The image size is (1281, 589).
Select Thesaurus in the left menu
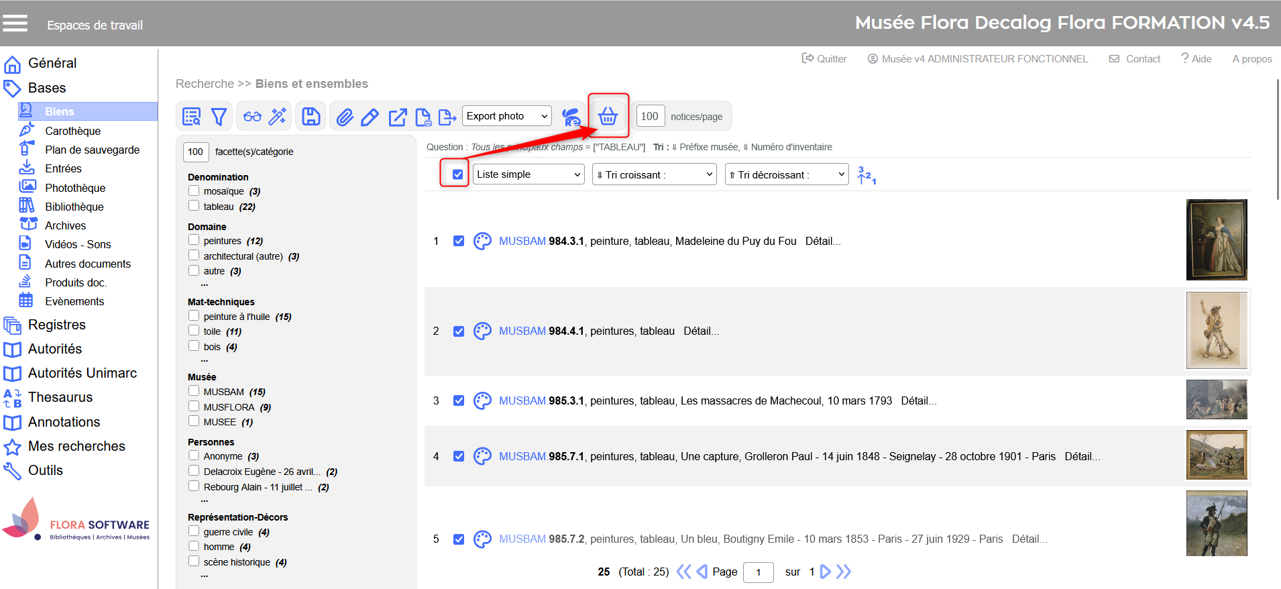(x=60, y=397)
